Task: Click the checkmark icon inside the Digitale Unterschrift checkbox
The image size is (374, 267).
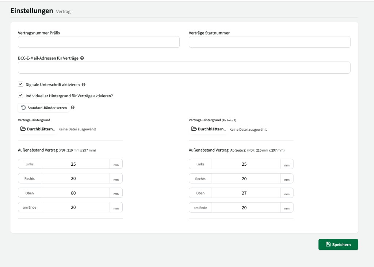Action: coord(21,84)
